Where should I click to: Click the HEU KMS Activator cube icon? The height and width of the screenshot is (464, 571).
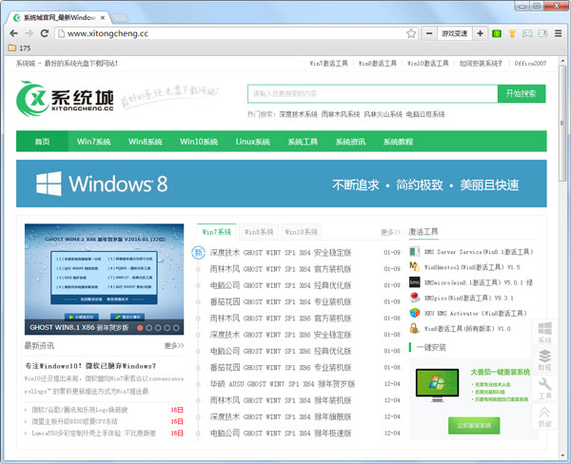pos(414,313)
